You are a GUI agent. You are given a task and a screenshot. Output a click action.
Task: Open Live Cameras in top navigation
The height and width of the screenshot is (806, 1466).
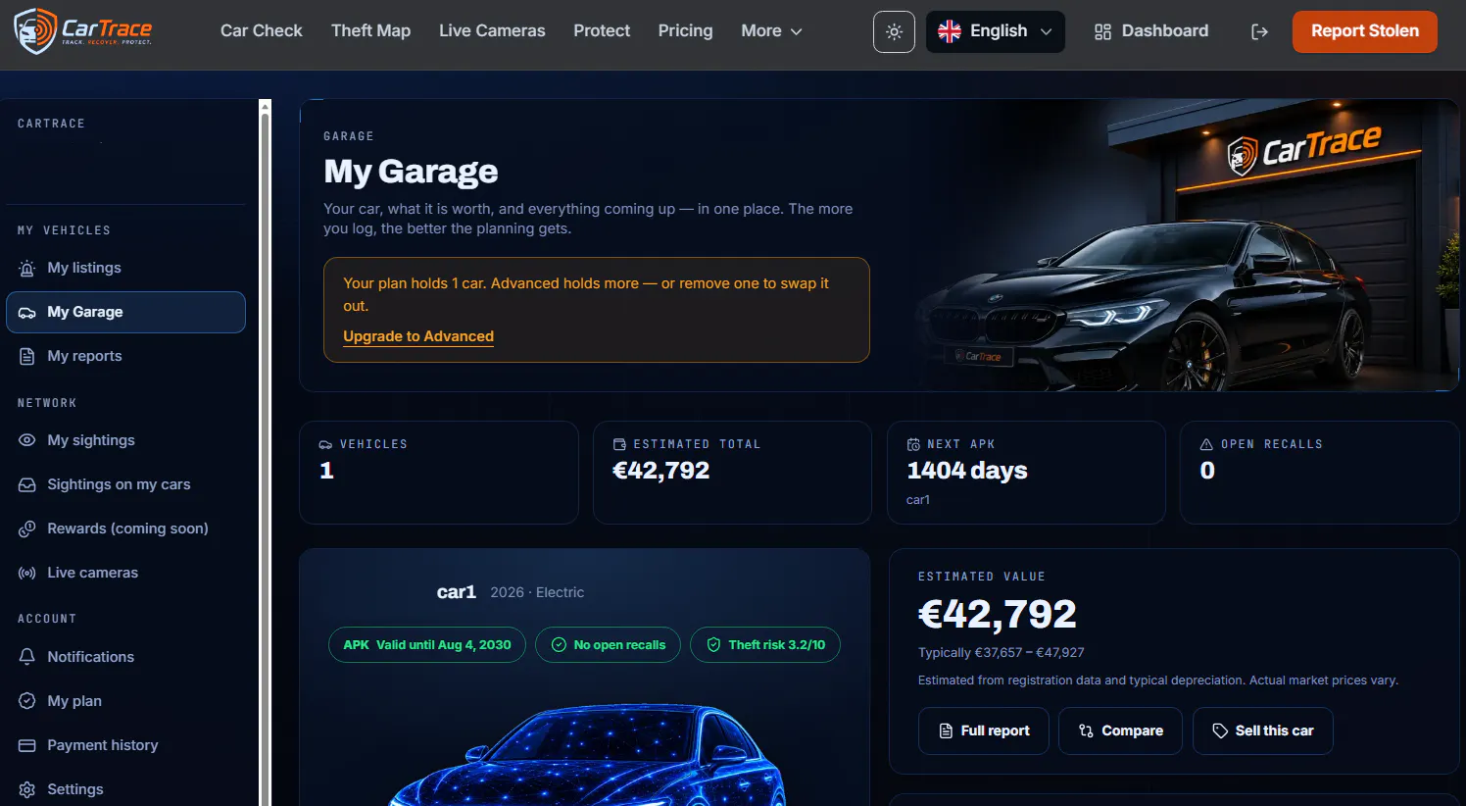pos(492,31)
